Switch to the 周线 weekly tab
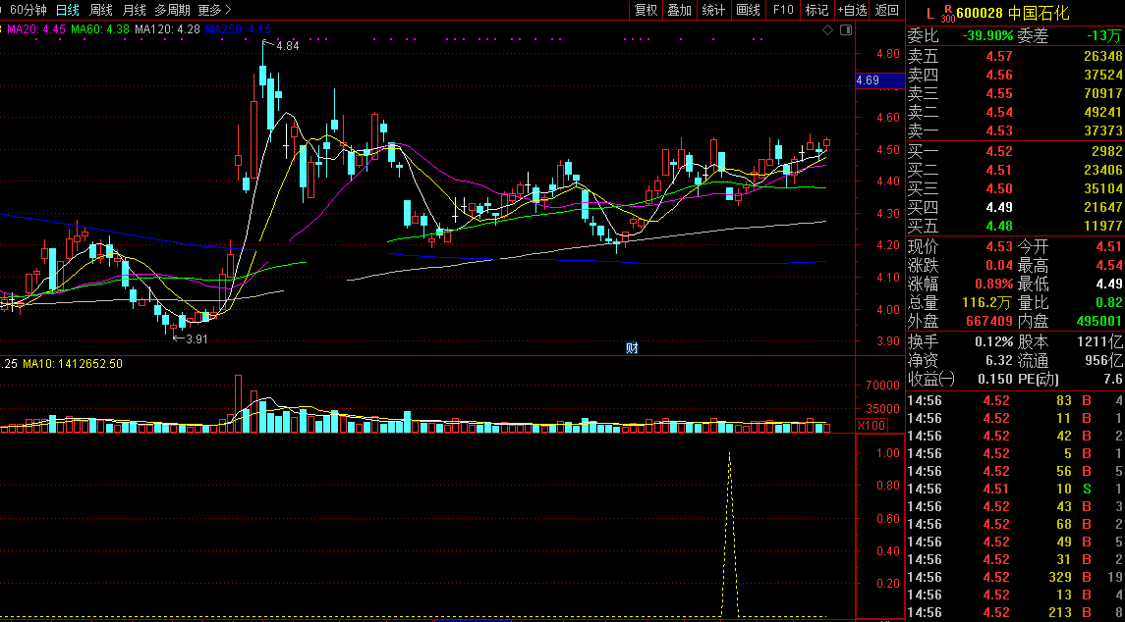 pyautogui.click(x=101, y=10)
